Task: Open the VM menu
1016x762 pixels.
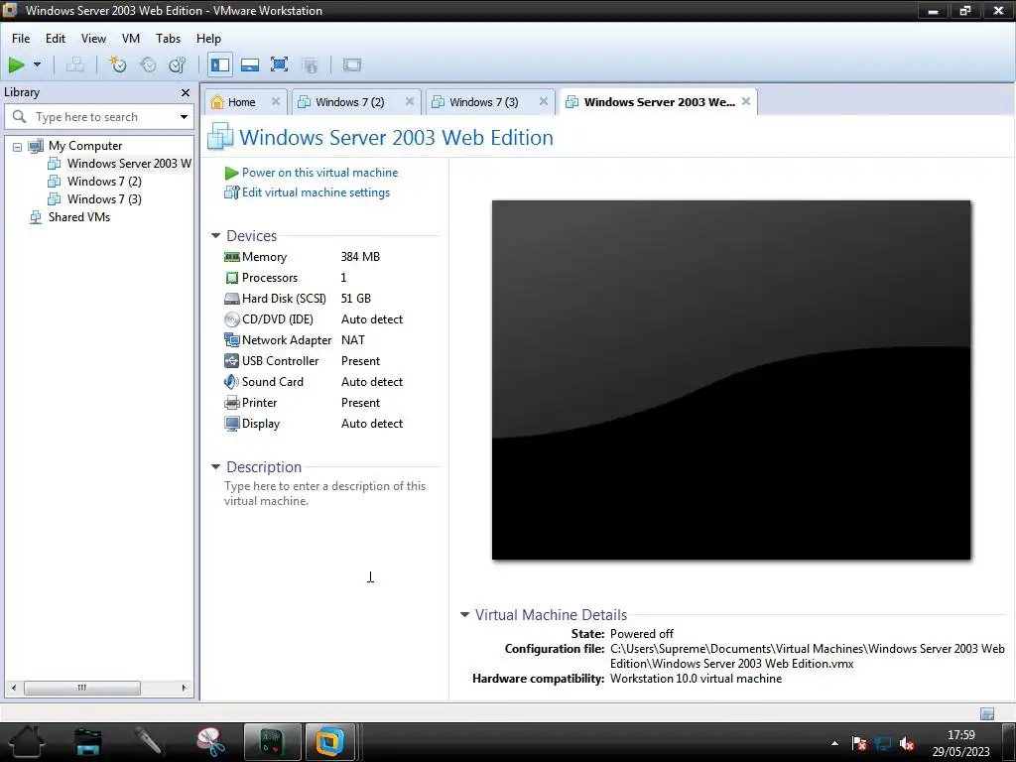Action: coord(131,39)
